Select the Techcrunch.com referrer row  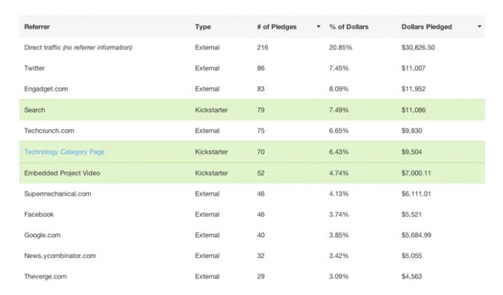(x=49, y=131)
